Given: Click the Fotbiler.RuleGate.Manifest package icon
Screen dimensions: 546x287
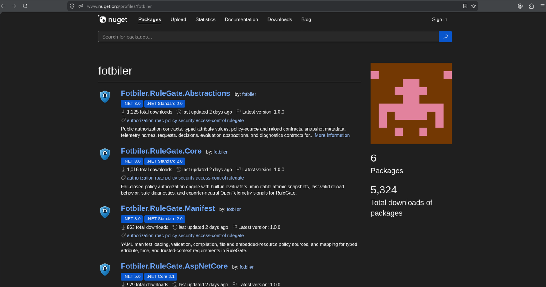Looking at the screenshot, I should pos(105,212).
